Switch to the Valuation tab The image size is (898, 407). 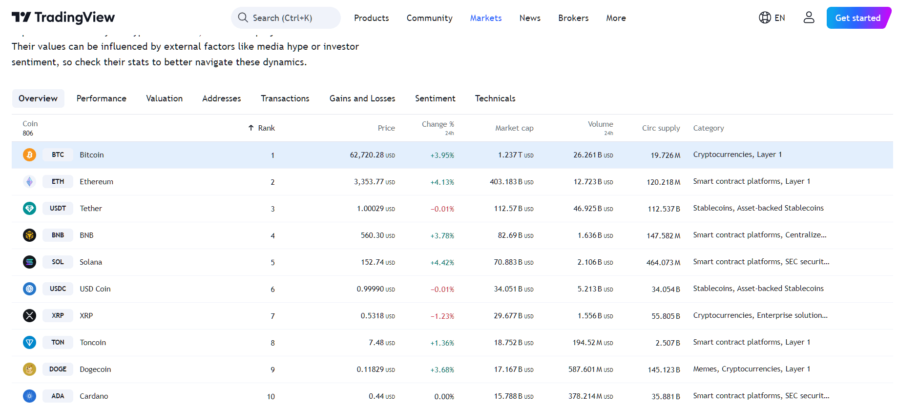coord(164,98)
